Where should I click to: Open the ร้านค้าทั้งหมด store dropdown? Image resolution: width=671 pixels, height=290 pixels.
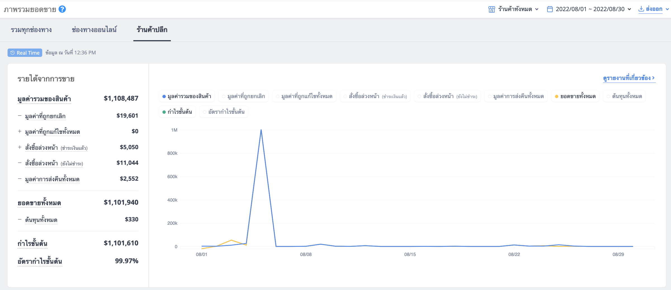[x=513, y=9]
